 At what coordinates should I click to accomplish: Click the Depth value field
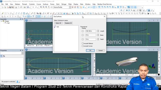tap(91, 39)
